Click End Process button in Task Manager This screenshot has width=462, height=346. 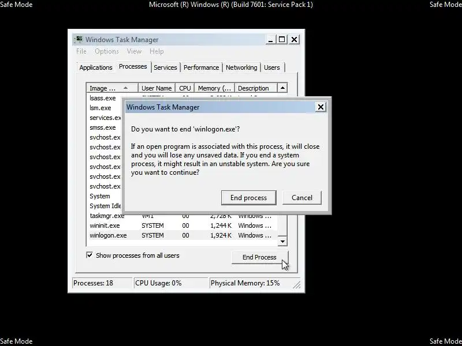click(x=259, y=257)
